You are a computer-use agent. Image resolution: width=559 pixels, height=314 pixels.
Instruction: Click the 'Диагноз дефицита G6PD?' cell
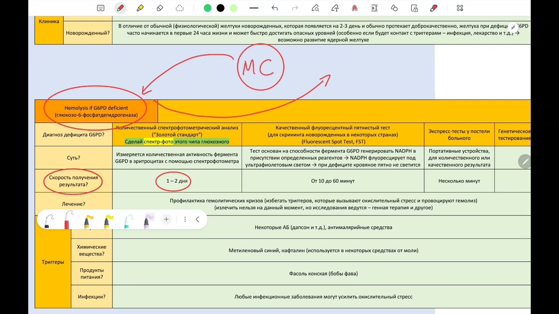[x=73, y=135]
